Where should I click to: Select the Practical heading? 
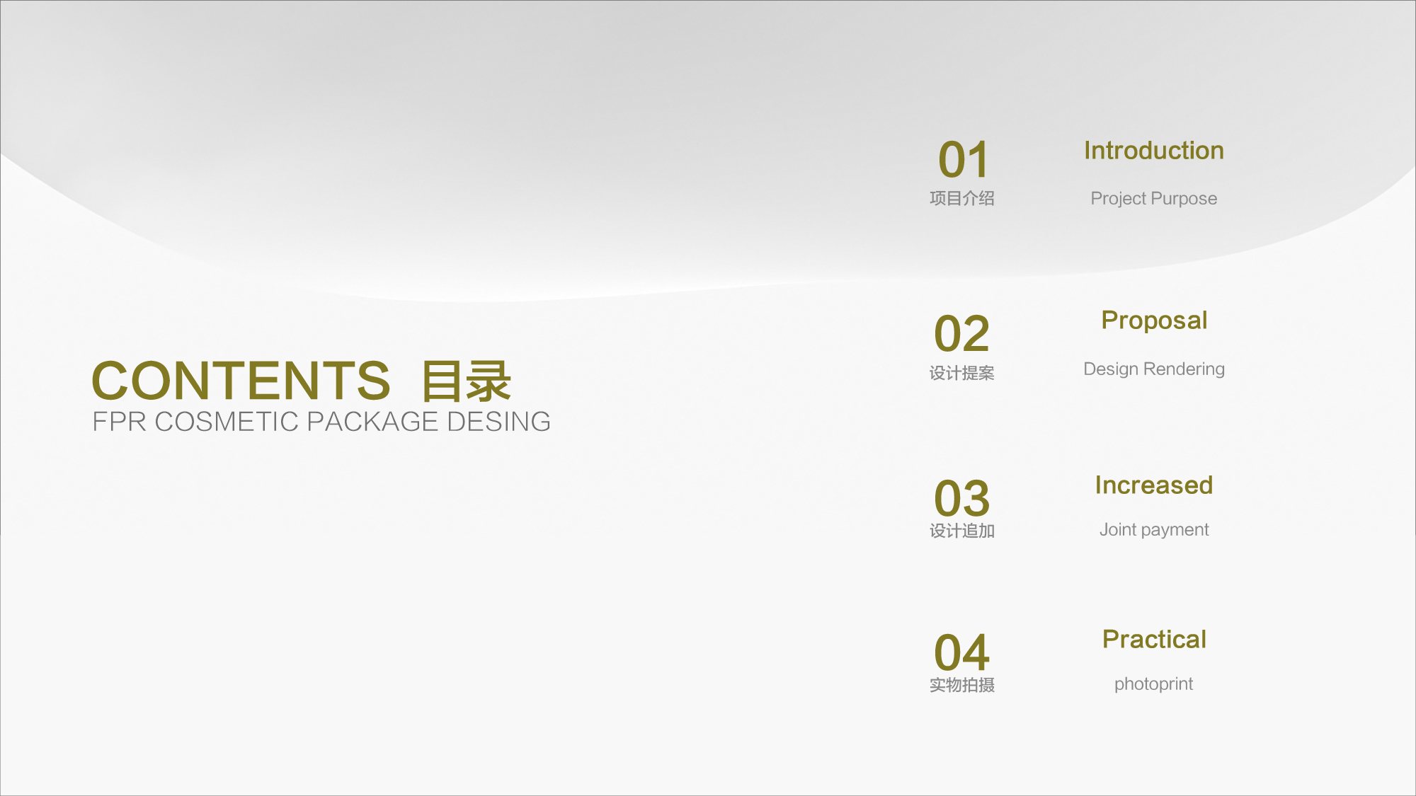1154,640
